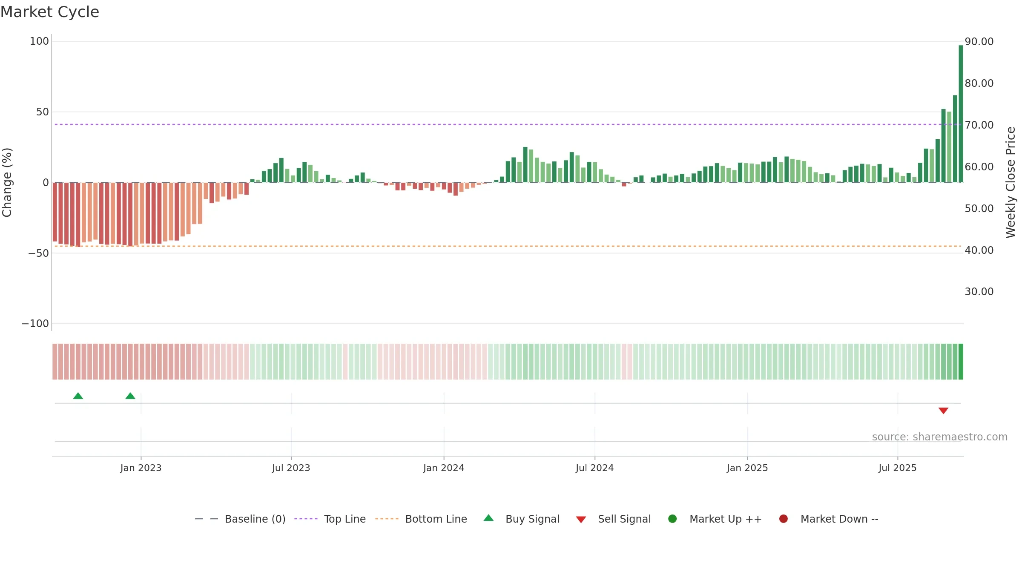Click the −100 tick on the left axis
Image resolution: width=1022 pixels, height=575 pixels.
click(x=35, y=324)
